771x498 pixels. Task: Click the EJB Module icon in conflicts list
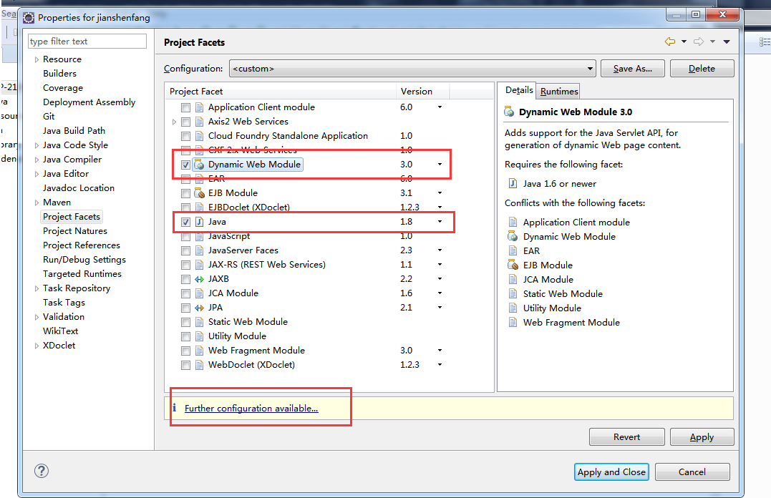point(513,265)
